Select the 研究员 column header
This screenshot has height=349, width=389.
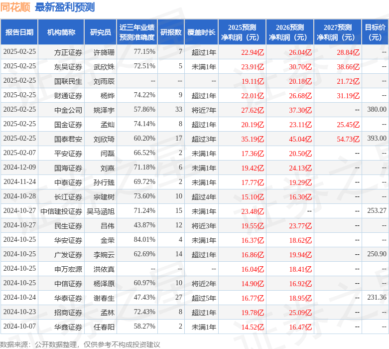(x=101, y=32)
